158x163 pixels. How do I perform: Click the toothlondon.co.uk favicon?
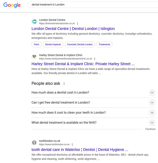click(x=34, y=142)
